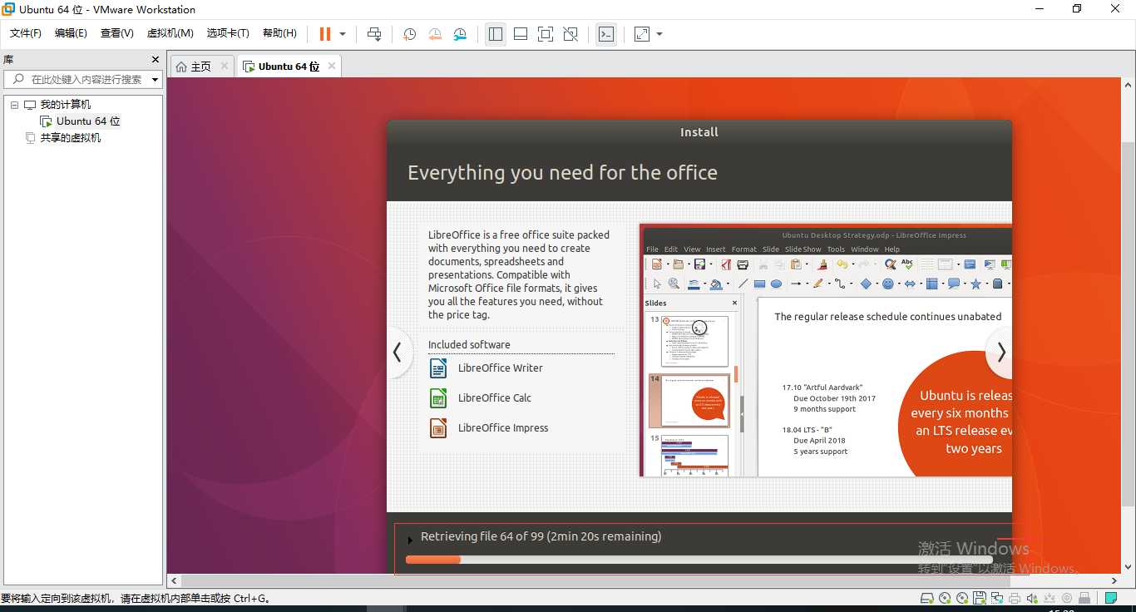
Task: Click the floppy drive status bar icon
Action: pyautogui.click(x=980, y=598)
